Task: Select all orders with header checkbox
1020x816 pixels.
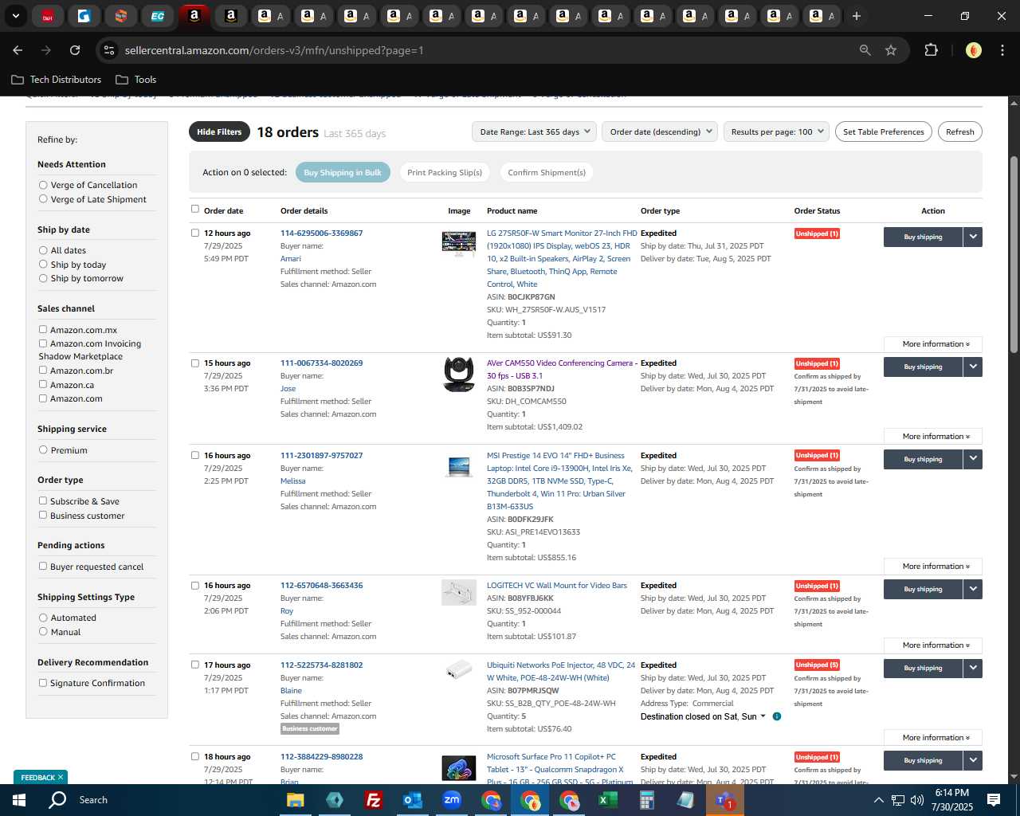Action: click(x=195, y=209)
